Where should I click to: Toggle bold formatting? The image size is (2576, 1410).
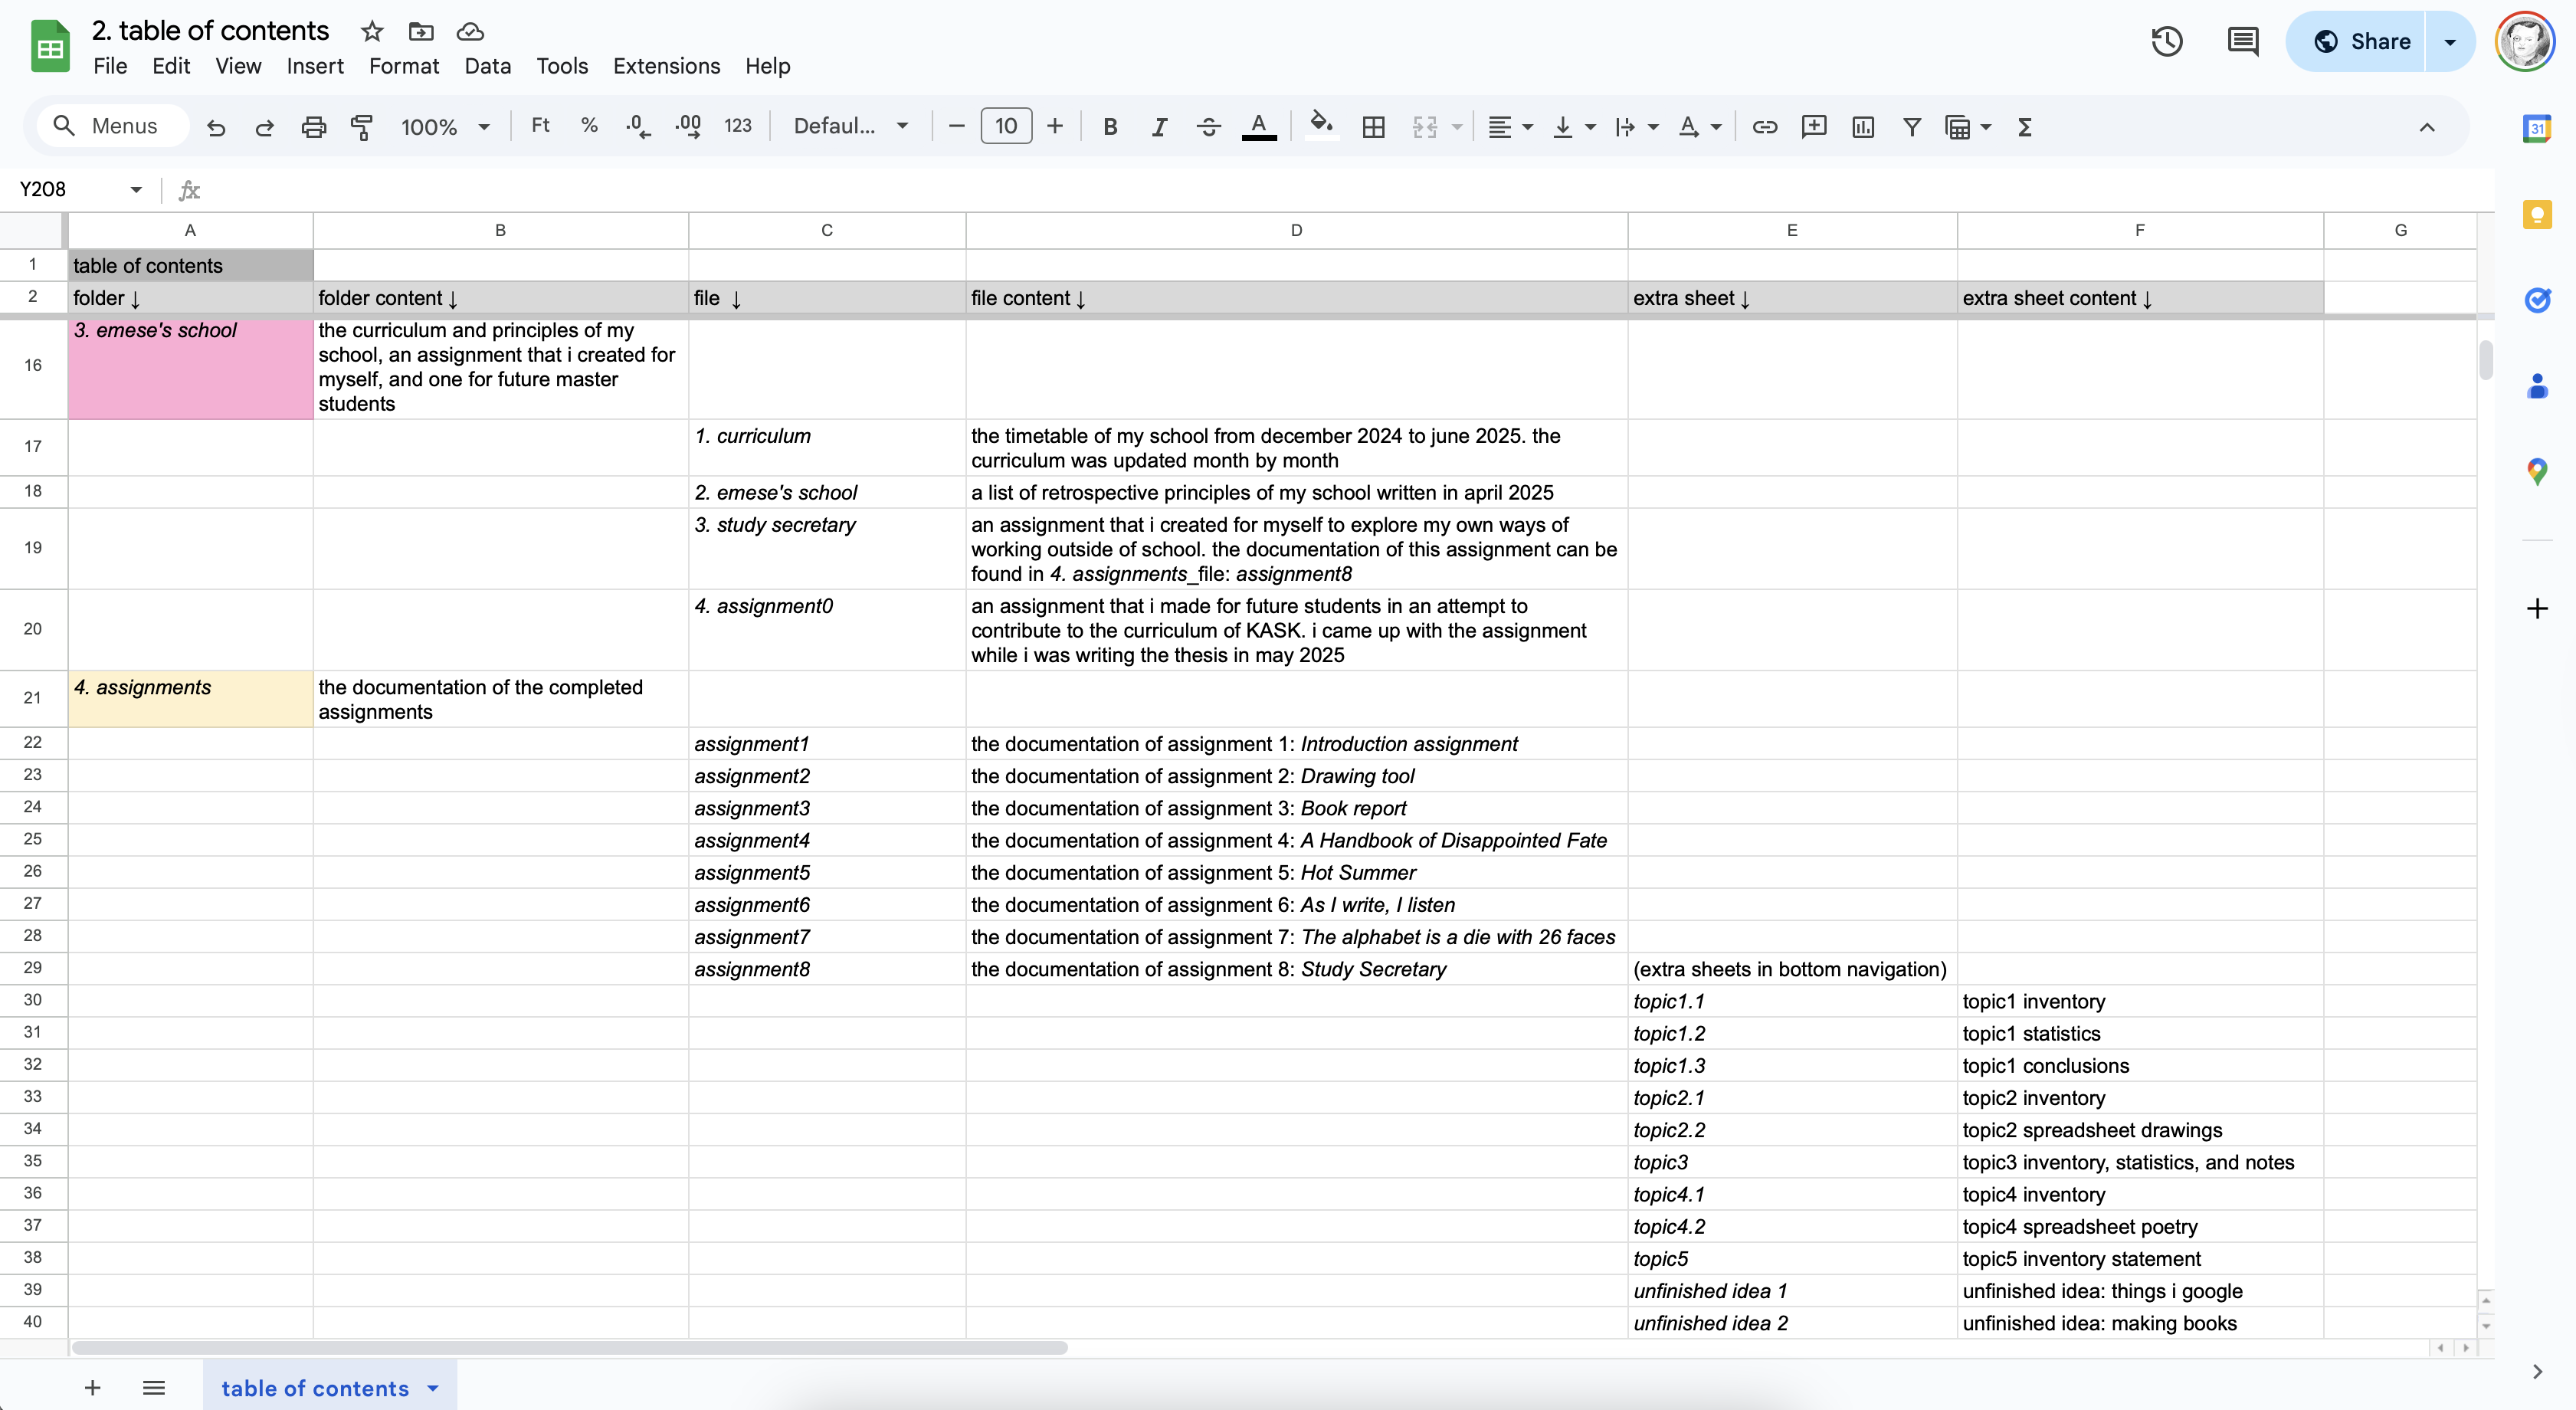pos(1110,127)
